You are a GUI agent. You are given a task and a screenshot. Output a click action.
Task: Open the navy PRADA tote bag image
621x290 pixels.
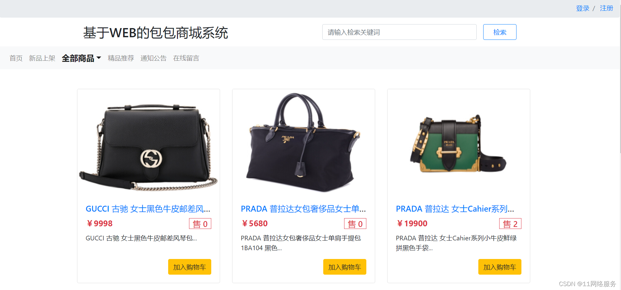pos(304,142)
